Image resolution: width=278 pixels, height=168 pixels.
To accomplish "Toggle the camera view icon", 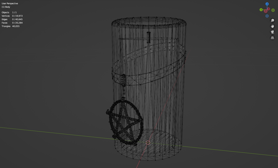I will click(272, 32).
